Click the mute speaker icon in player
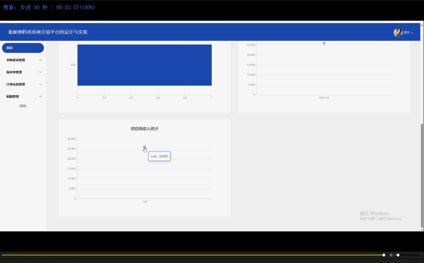This screenshot has width=424, height=263. (391, 255)
